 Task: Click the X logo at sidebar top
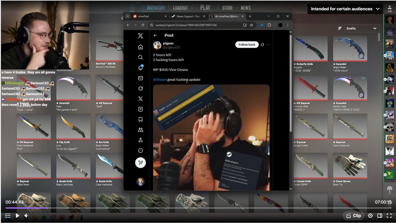[x=140, y=36]
